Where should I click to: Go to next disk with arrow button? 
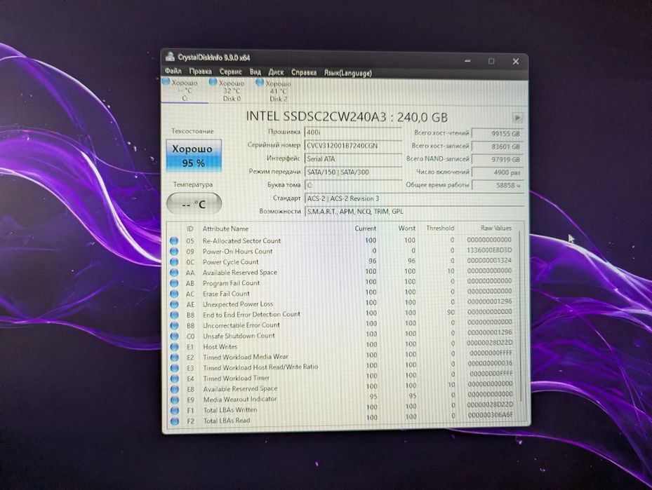(517, 118)
